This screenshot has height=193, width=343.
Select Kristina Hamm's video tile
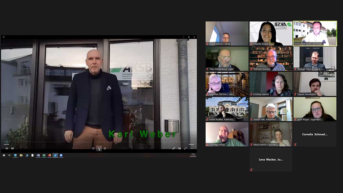pyautogui.click(x=271, y=84)
